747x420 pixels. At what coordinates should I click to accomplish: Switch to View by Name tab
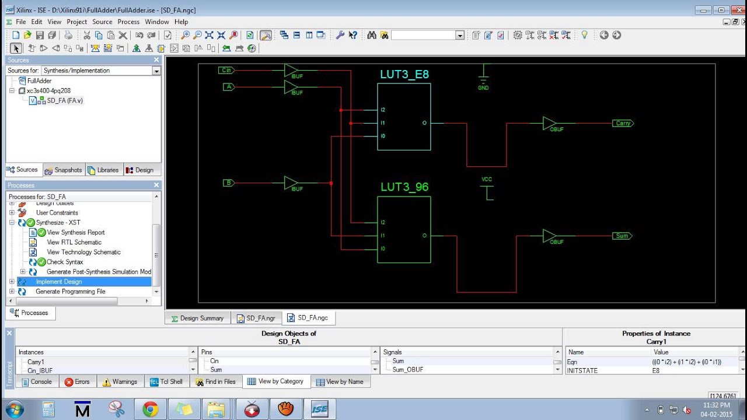(x=340, y=381)
